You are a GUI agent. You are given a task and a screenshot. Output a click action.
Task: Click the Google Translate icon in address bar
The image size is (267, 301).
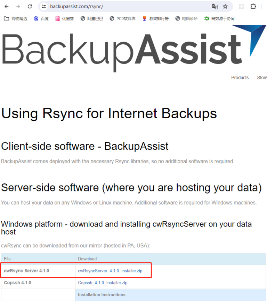215,6
